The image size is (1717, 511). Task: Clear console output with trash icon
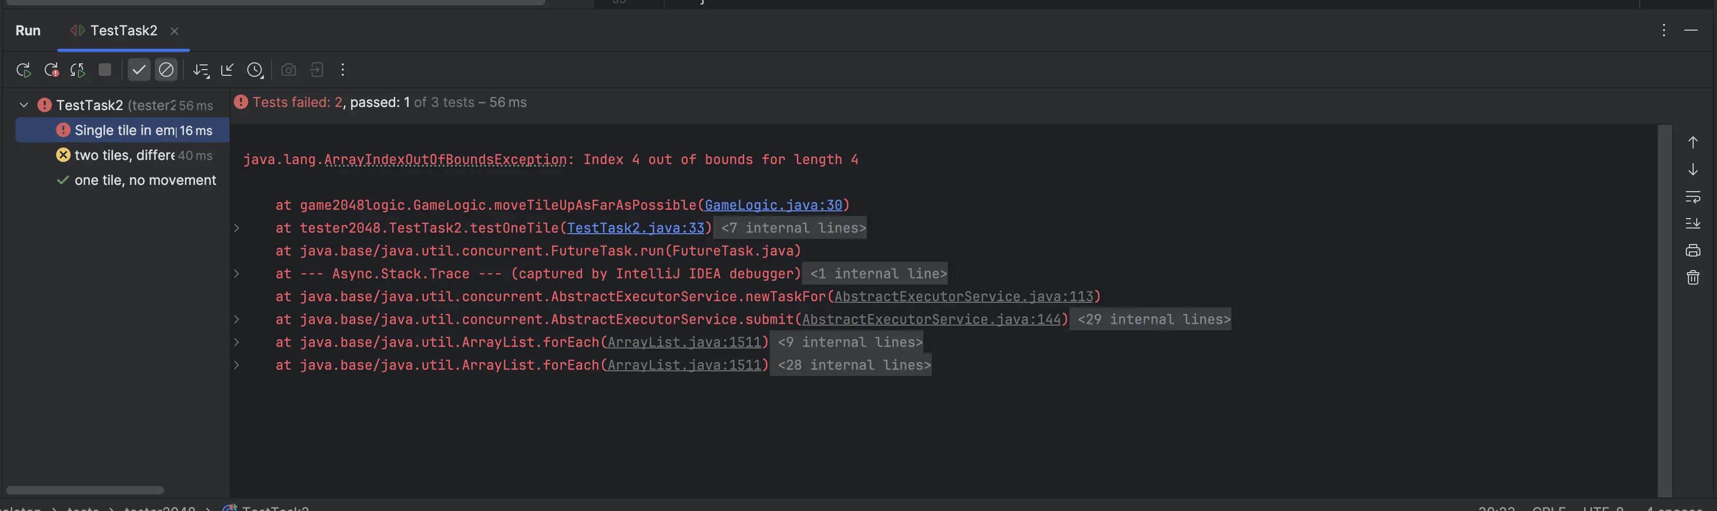click(x=1693, y=278)
